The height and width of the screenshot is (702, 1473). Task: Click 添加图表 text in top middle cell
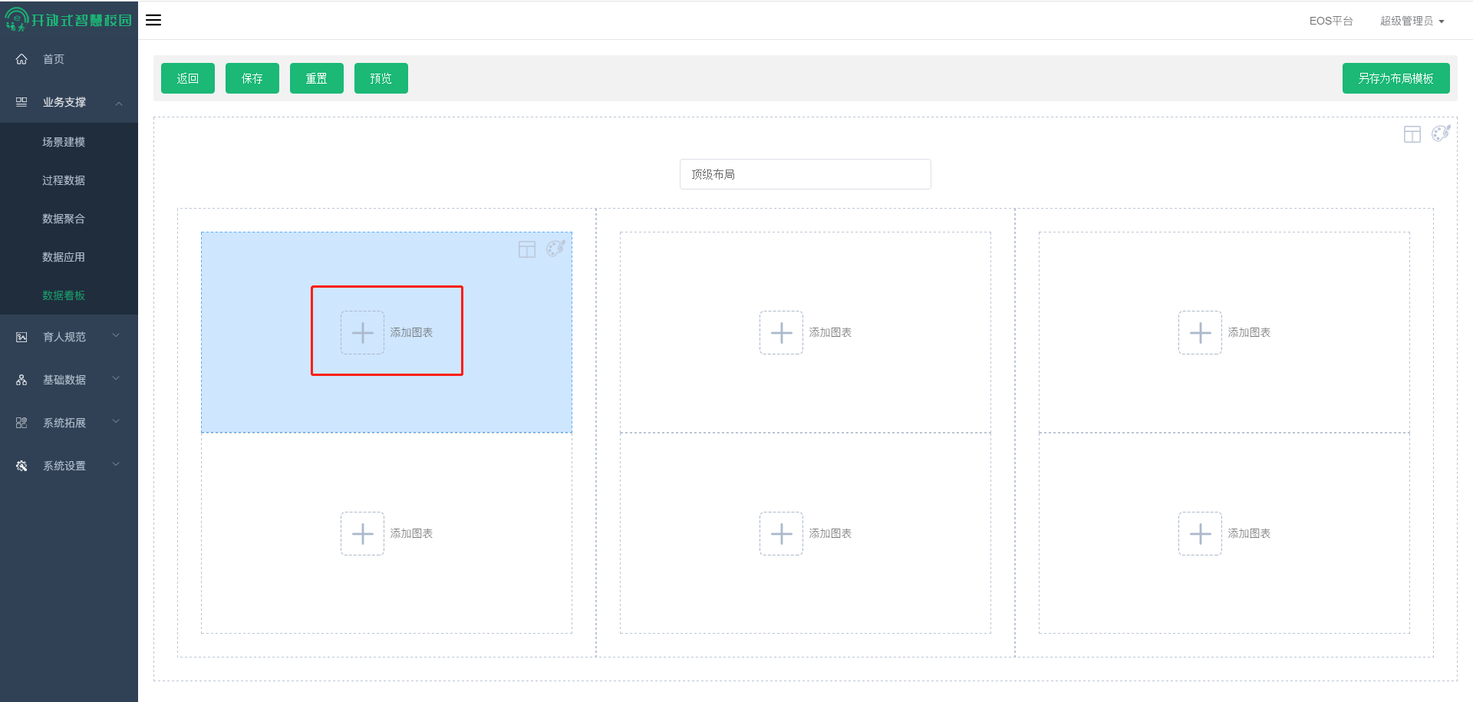(x=830, y=332)
